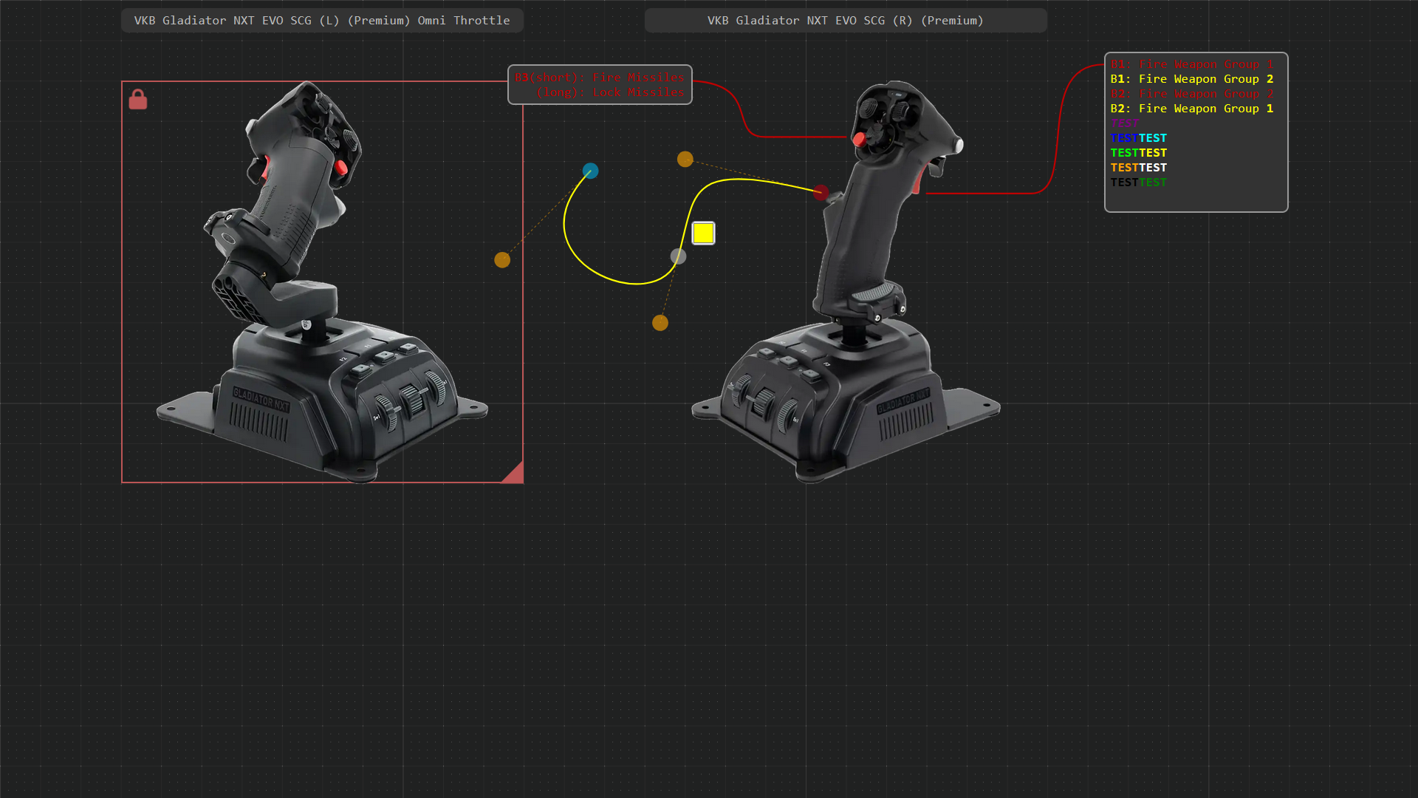
Task: Click the red lock icon on left joystick frame
Action: [138, 100]
